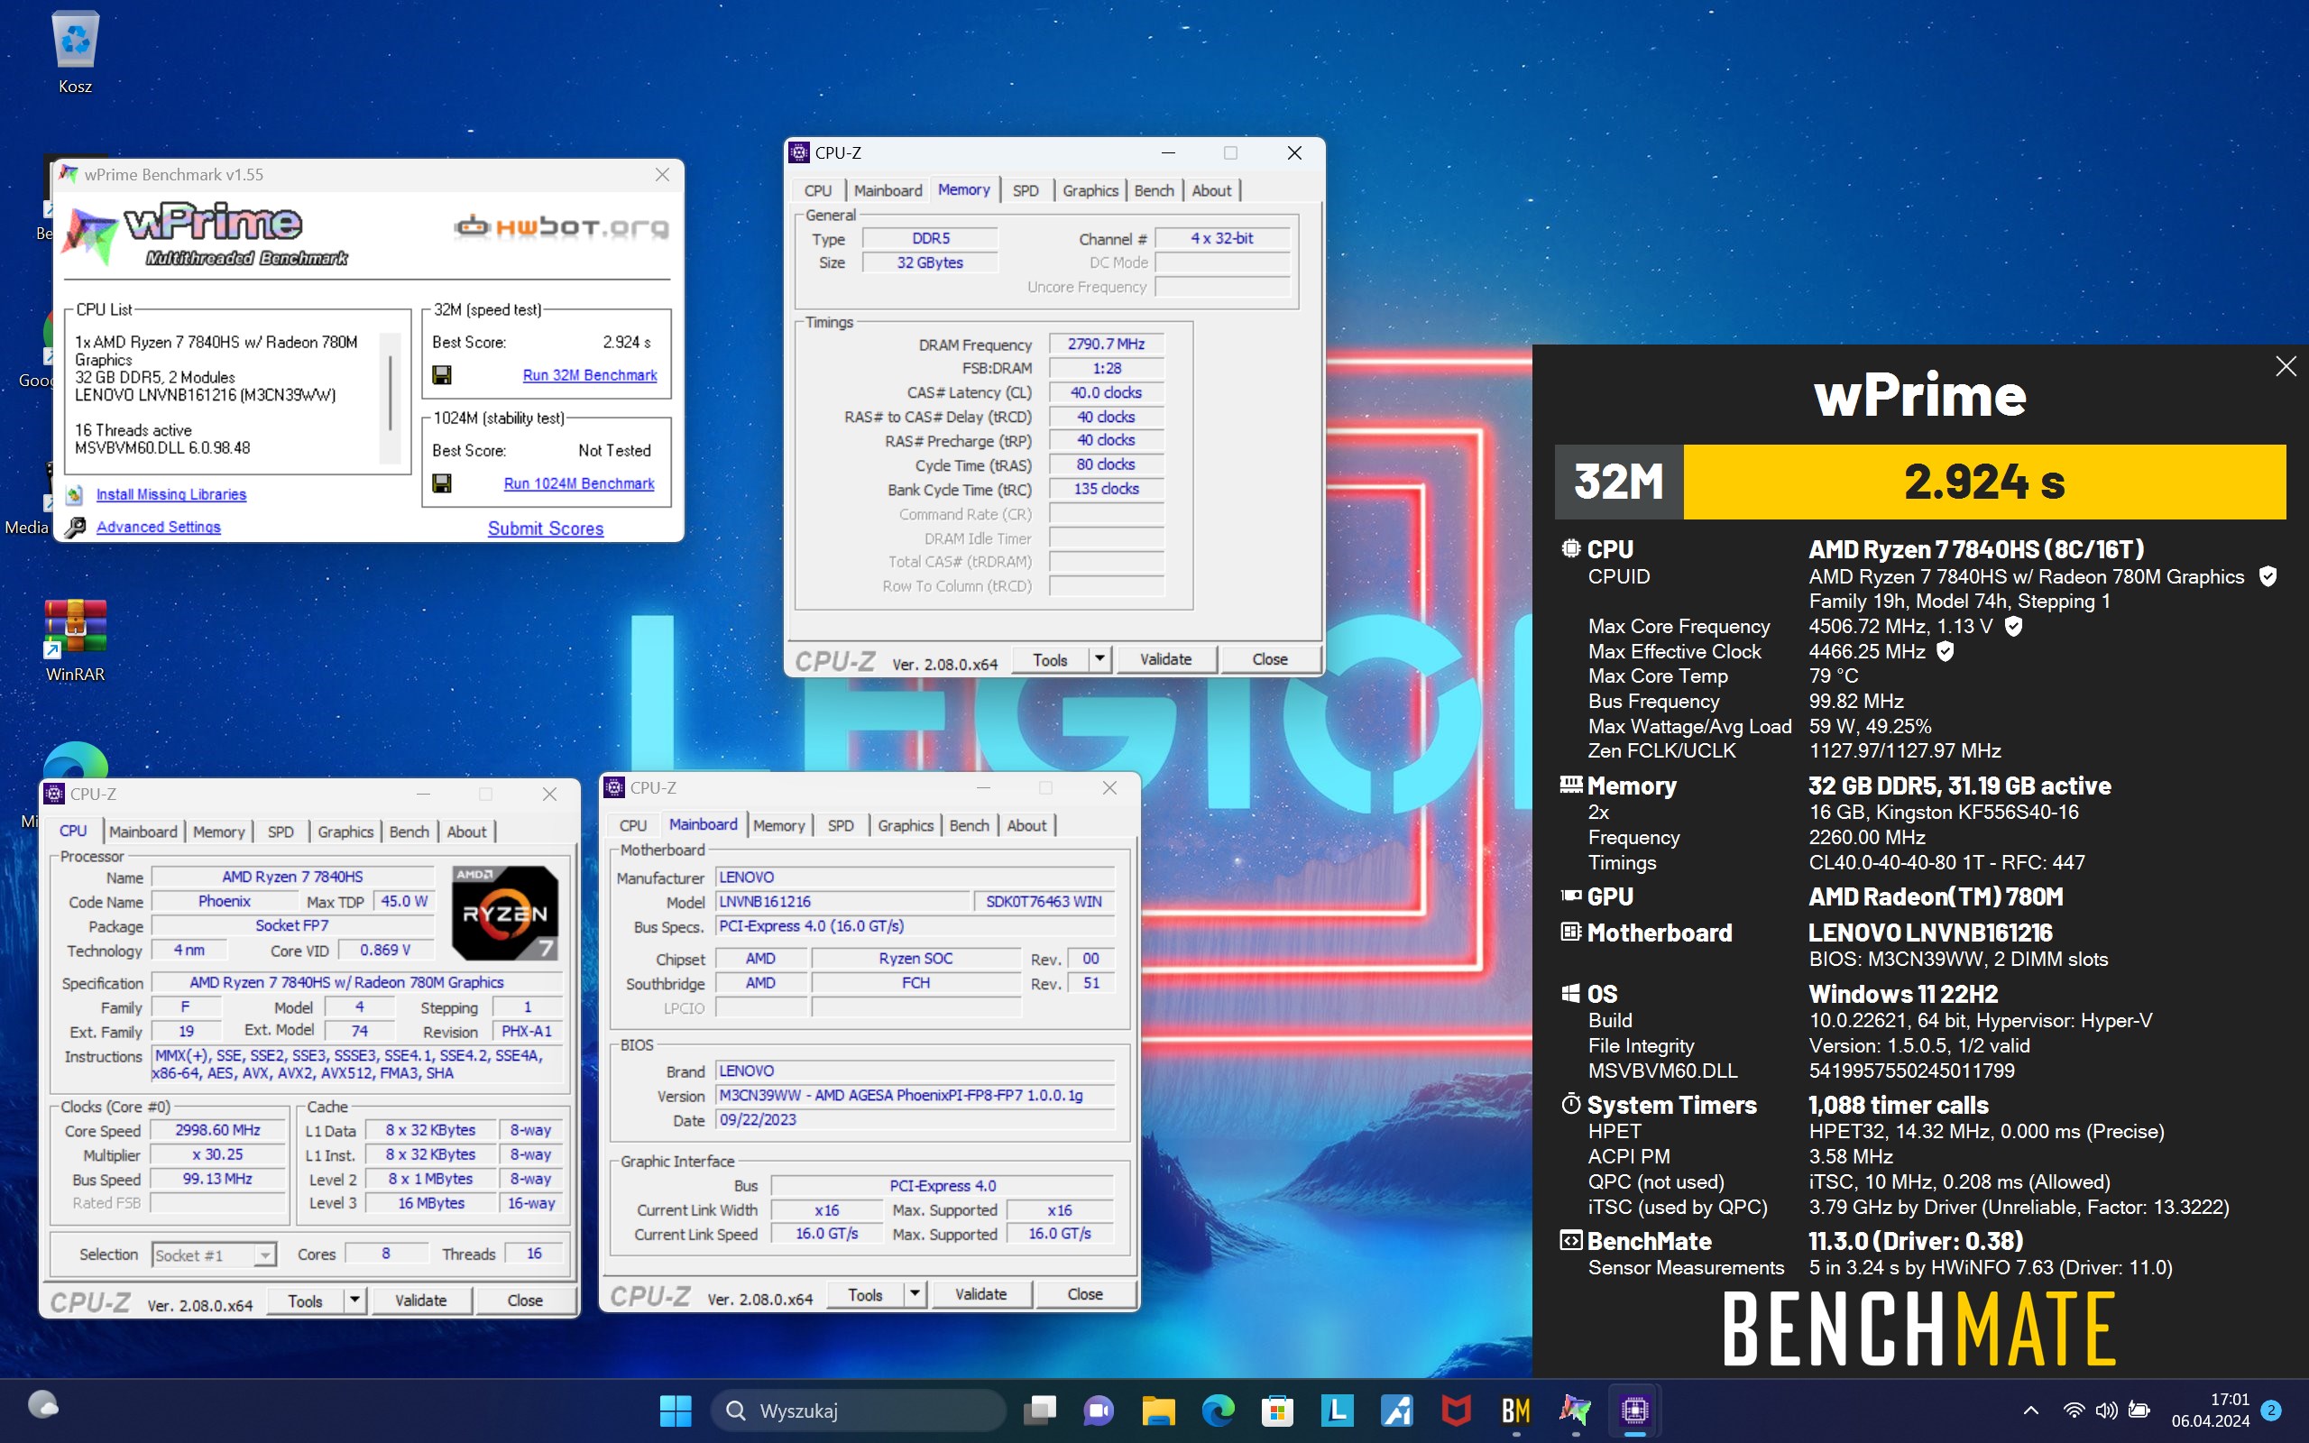Close the BenchMate wPrime result panel
2309x1443 pixels.
click(2286, 366)
